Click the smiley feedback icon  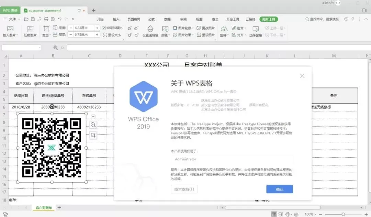tap(346, 19)
